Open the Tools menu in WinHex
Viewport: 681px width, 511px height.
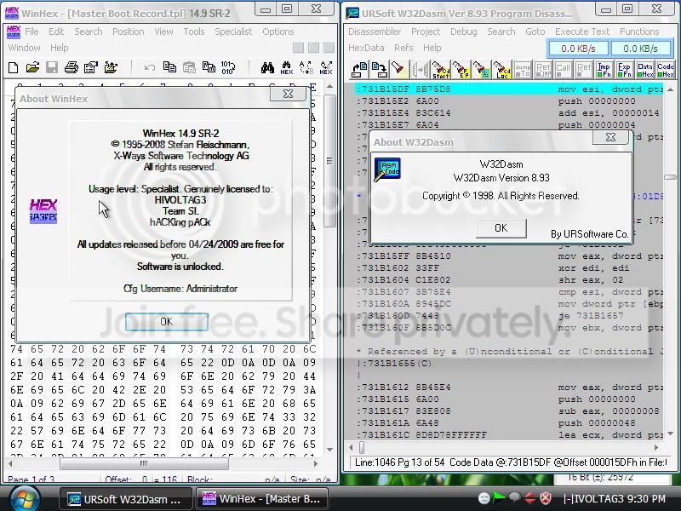(x=194, y=32)
